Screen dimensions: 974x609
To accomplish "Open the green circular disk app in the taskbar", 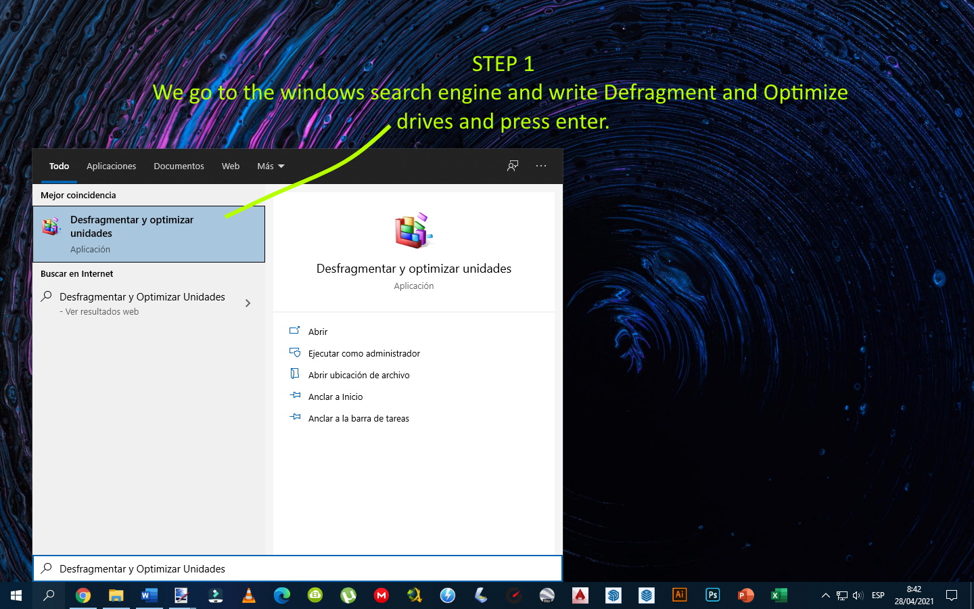I will (x=315, y=595).
